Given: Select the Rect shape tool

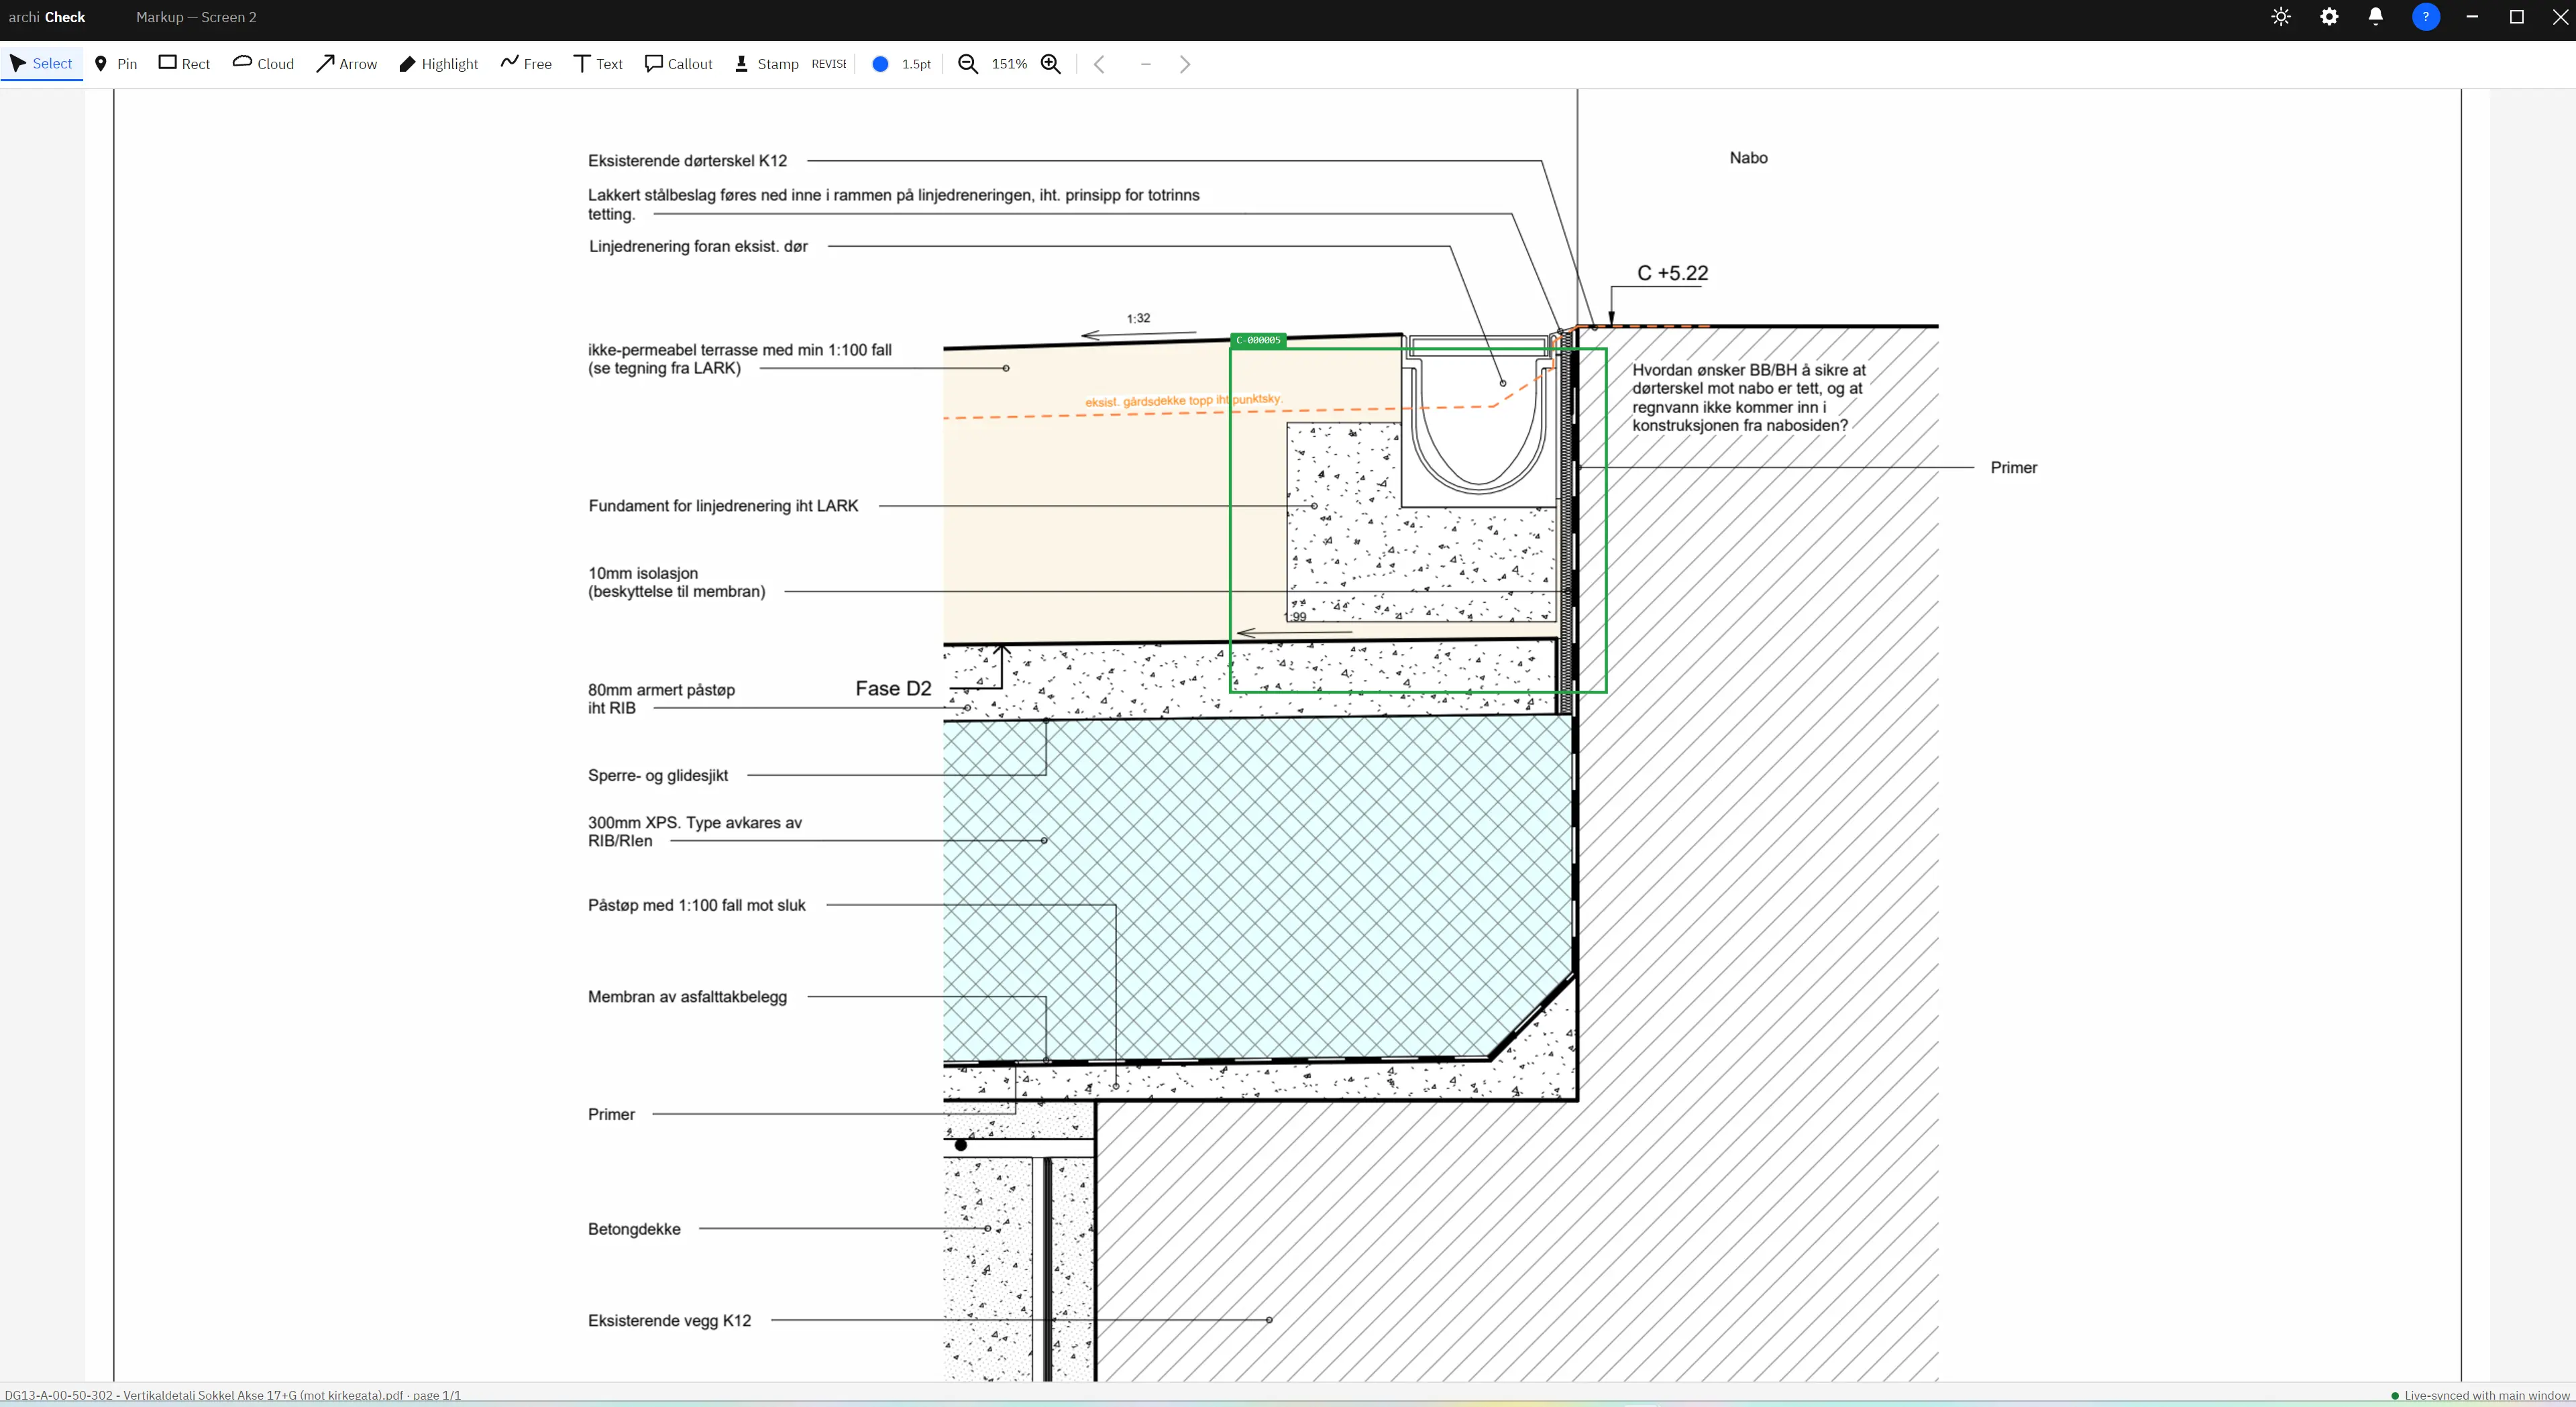Looking at the screenshot, I should (185, 64).
